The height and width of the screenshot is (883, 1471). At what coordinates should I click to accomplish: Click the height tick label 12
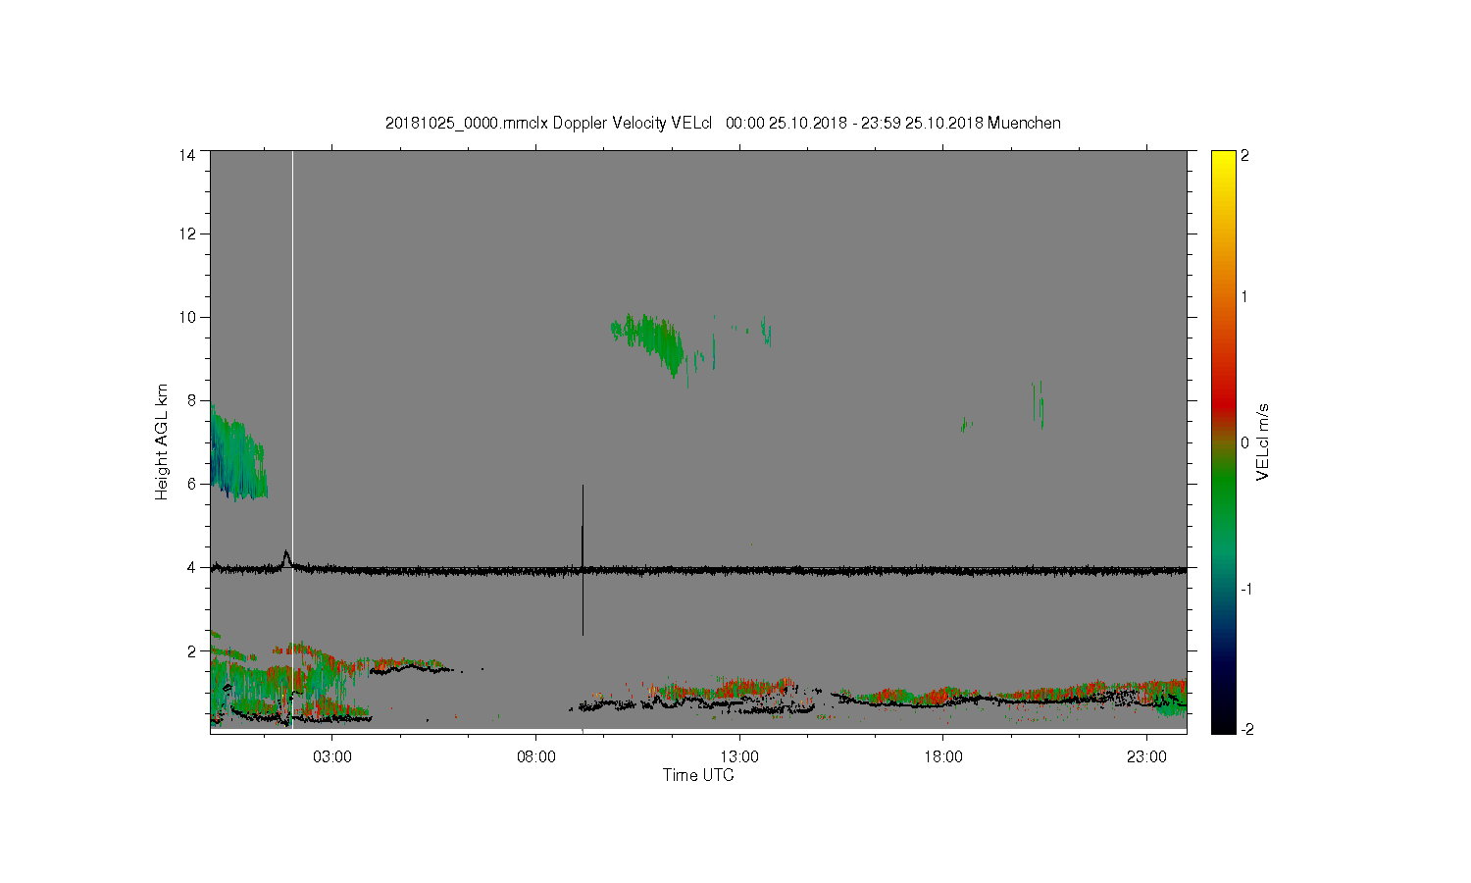click(x=187, y=234)
